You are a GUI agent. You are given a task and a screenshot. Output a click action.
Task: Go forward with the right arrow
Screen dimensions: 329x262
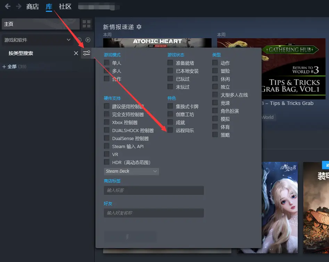[19, 7]
